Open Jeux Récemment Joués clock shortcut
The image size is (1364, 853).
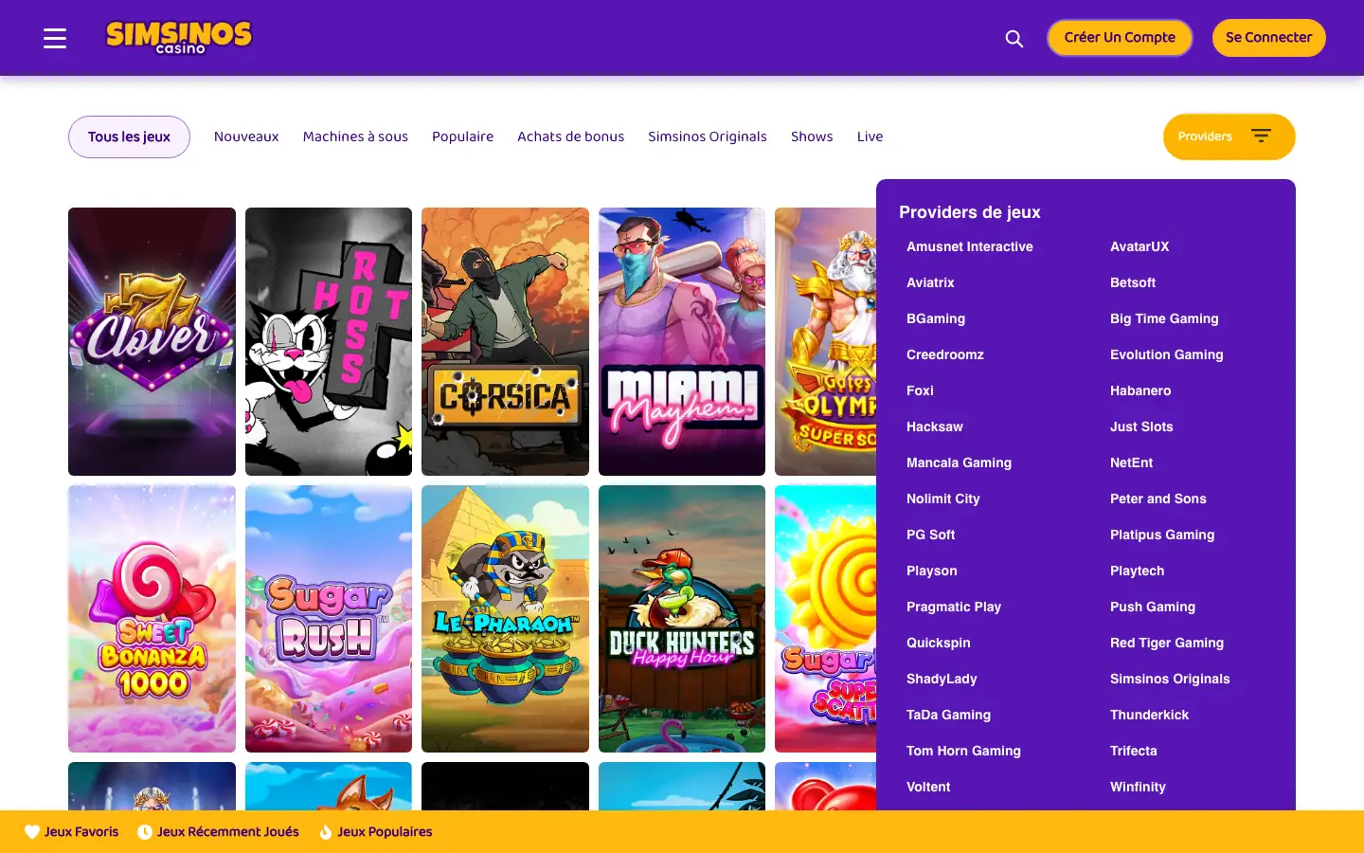coord(218,832)
